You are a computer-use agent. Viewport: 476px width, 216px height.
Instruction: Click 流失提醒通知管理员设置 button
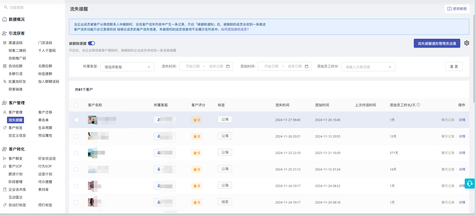coord(437,43)
